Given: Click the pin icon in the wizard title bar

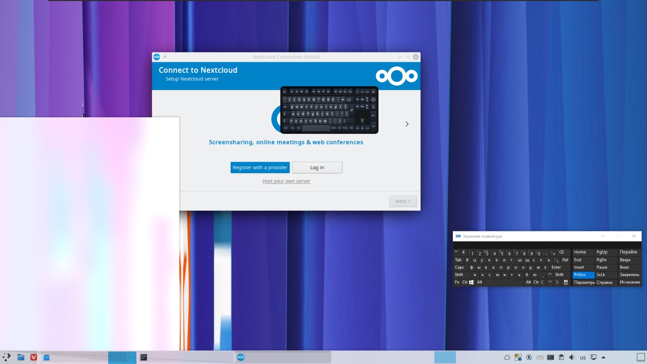Looking at the screenshot, I should click(165, 57).
